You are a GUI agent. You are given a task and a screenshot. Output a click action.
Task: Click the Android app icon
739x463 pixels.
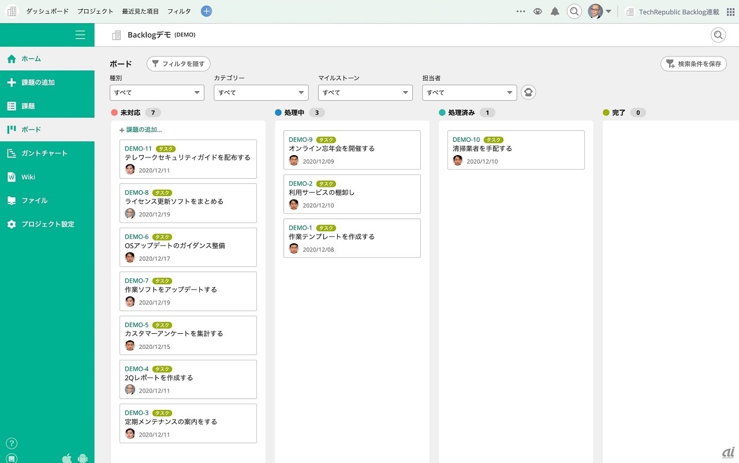coord(83,458)
